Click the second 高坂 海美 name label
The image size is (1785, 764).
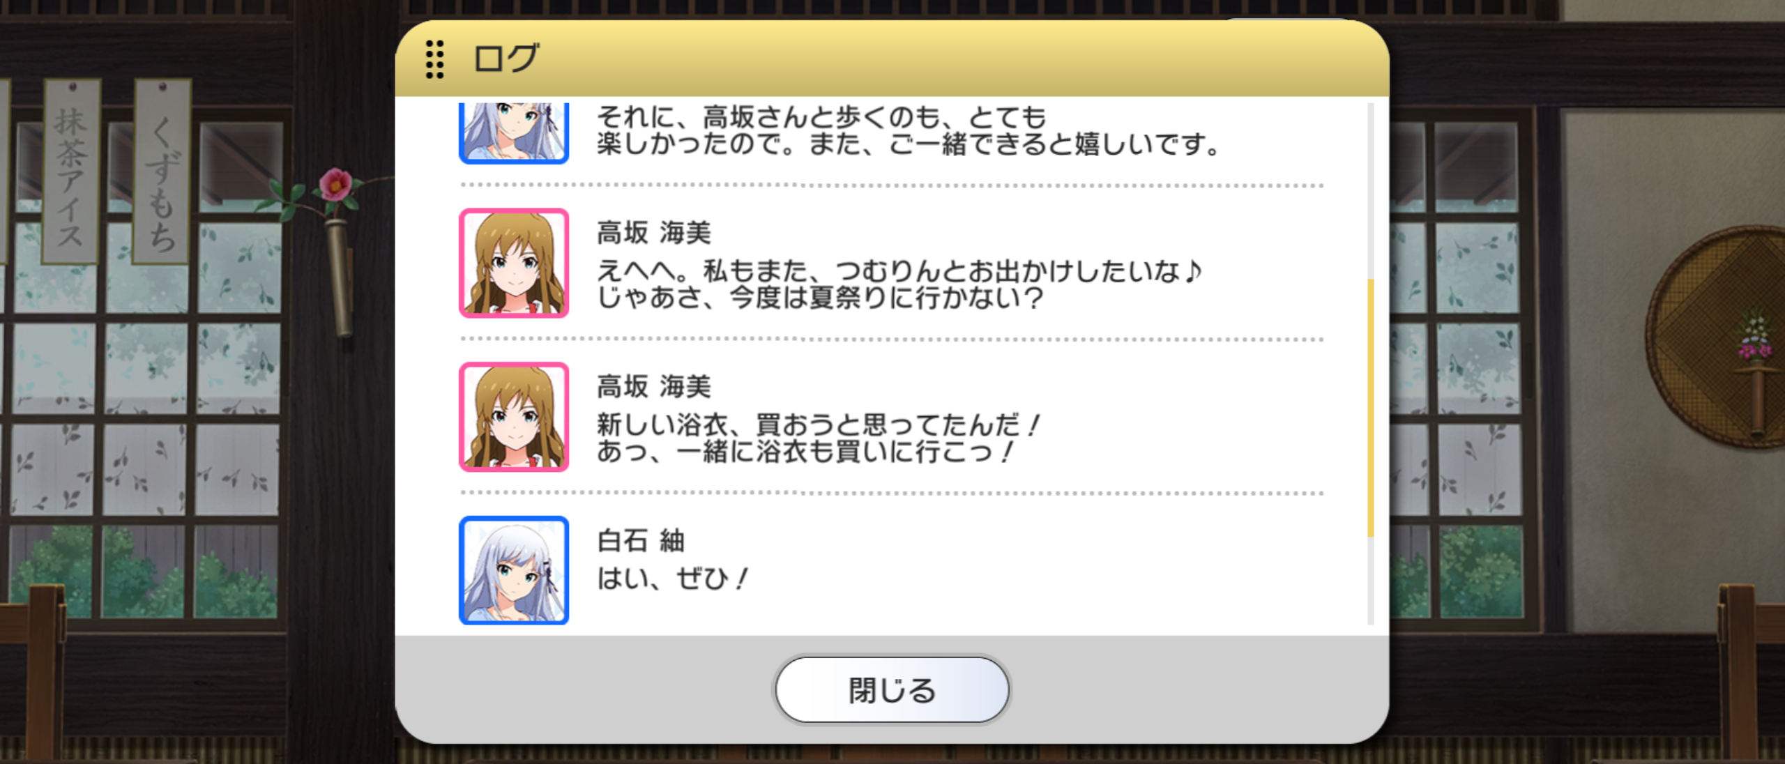(654, 386)
